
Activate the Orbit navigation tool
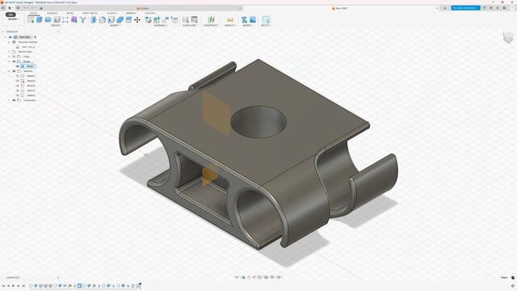click(237, 277)
